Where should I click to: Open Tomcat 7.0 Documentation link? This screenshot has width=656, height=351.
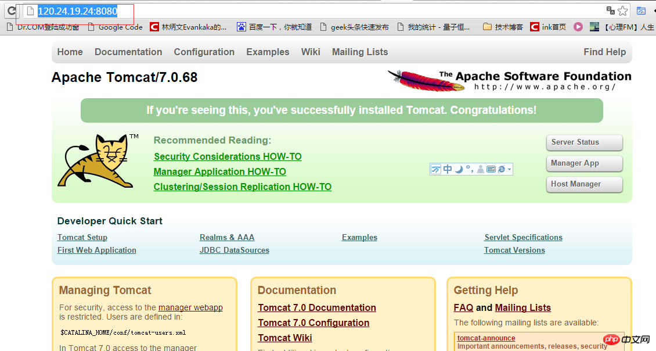[317, 307]
